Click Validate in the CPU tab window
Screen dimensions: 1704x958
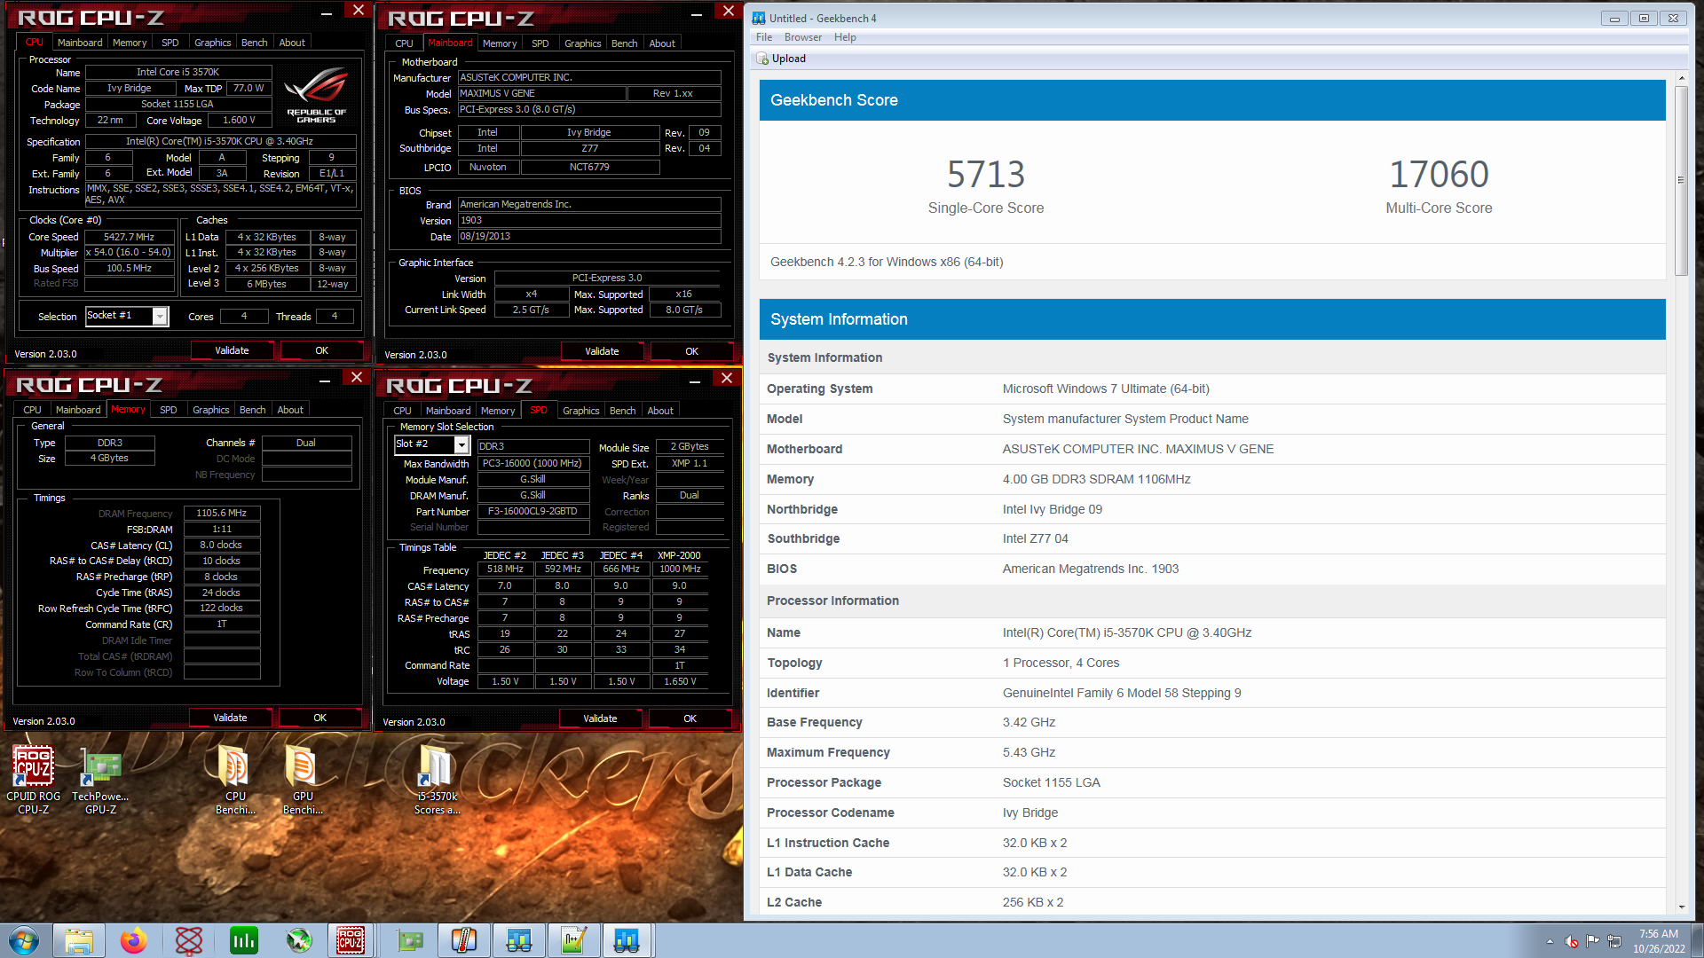(x=233, y=350)
